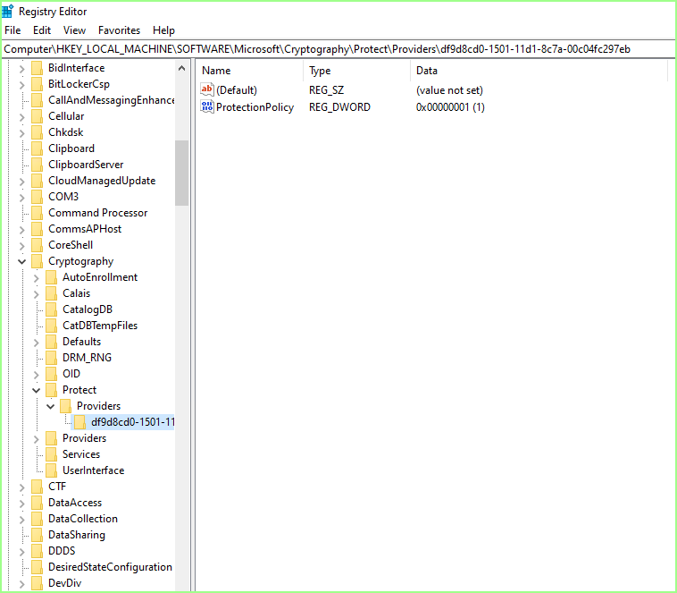Expand the DDDS key
This screenshot has width=677, height=593.
tap(22, 552)
